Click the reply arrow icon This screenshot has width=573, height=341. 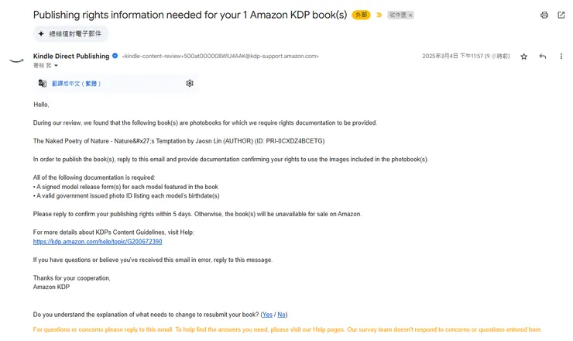543,57
